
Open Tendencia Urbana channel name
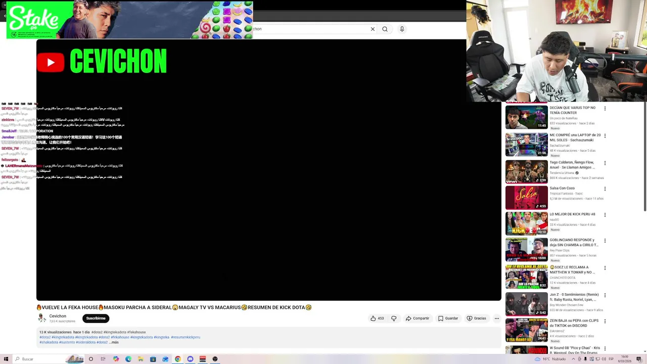pyautogui.click(x=562, y=173)
